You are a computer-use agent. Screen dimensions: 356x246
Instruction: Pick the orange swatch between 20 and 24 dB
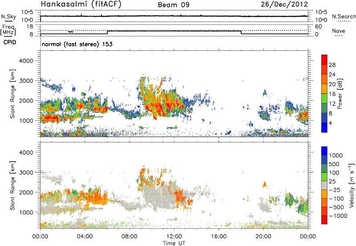tap(324, 79)
